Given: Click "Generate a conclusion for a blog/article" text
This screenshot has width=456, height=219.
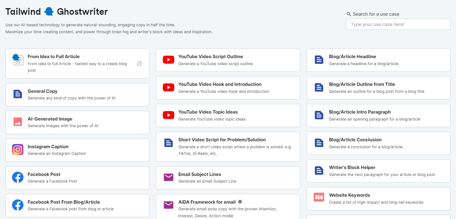Looking at the screenshot, I should 366,147.
